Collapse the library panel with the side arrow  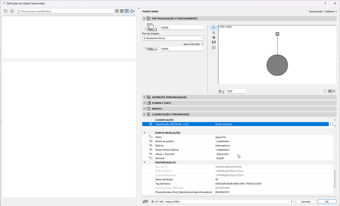pos(139,8)
